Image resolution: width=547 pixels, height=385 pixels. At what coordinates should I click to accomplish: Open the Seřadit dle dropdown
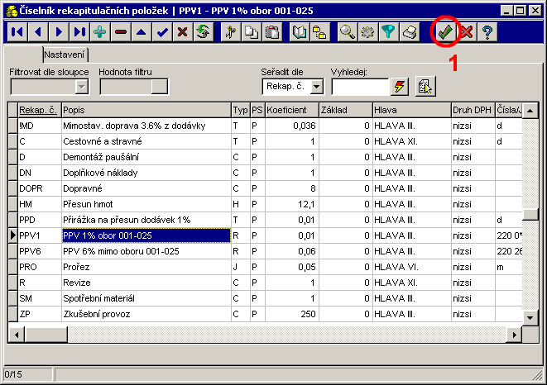tap(317, 86)
